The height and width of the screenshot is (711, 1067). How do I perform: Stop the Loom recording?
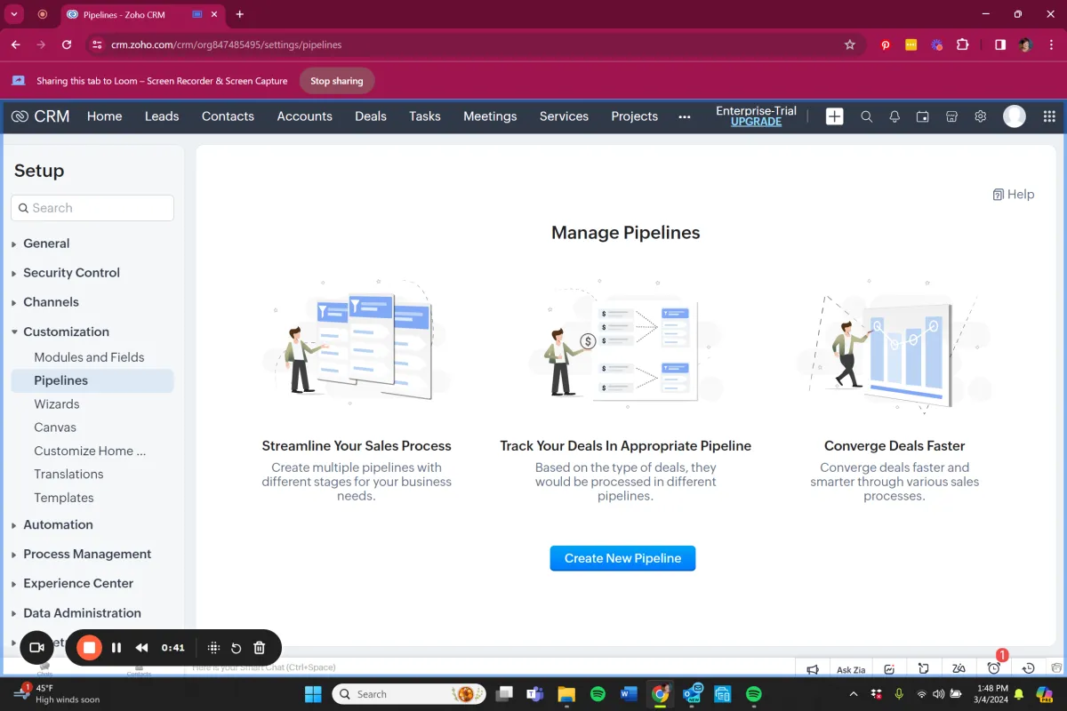(89, 648)
